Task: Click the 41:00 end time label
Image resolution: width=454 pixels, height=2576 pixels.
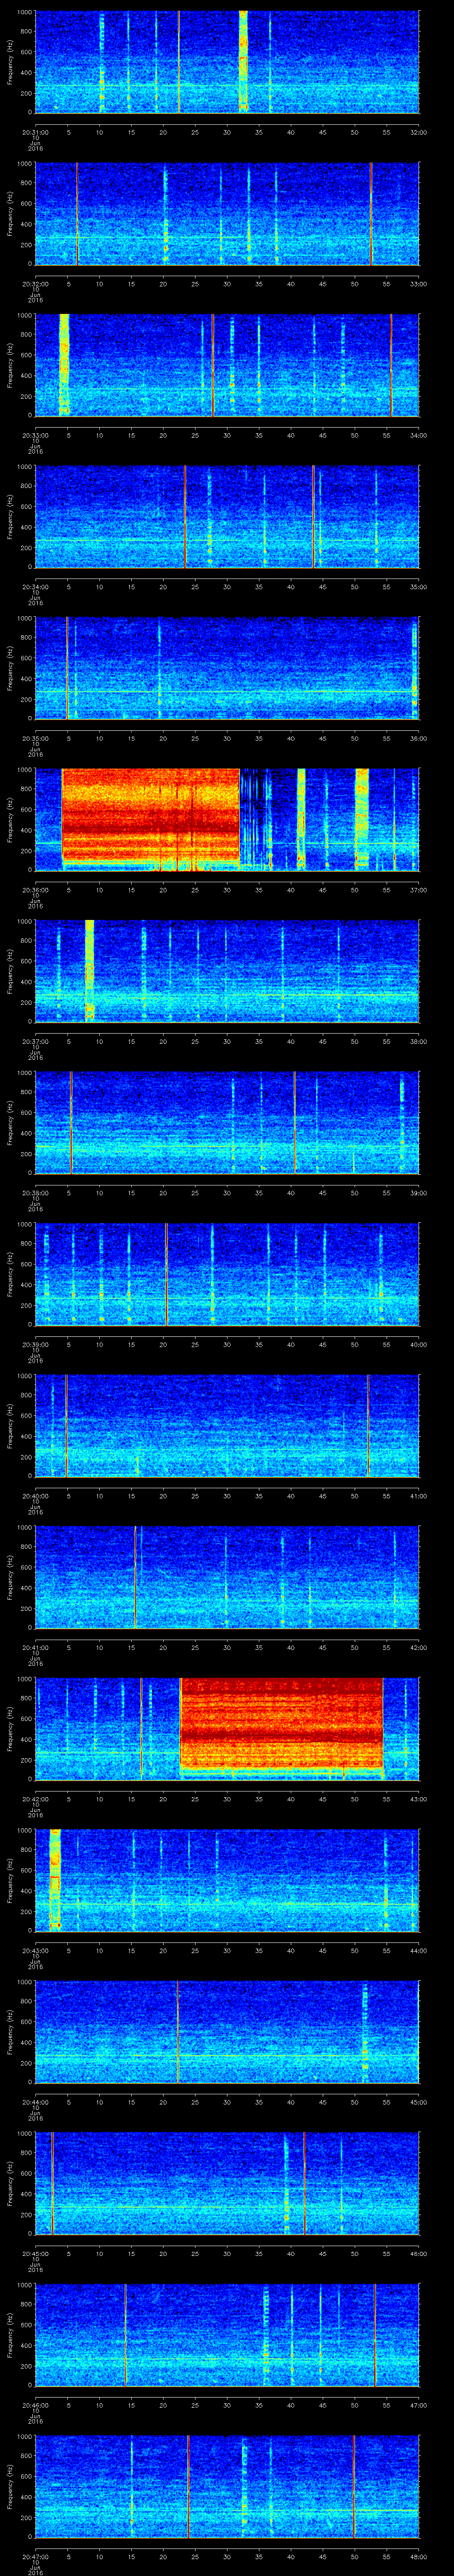Action: click(x=418, y=1495)
